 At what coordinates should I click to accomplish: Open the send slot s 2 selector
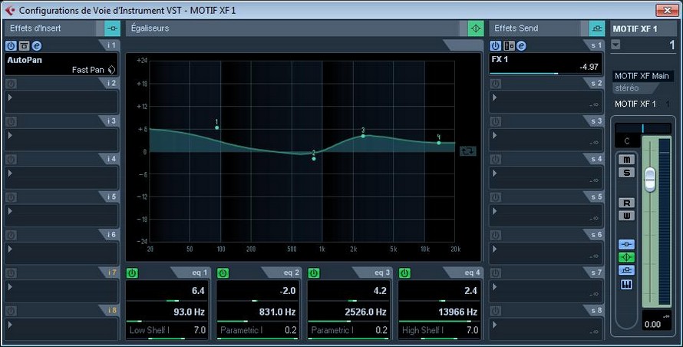(x=493, y=97)
